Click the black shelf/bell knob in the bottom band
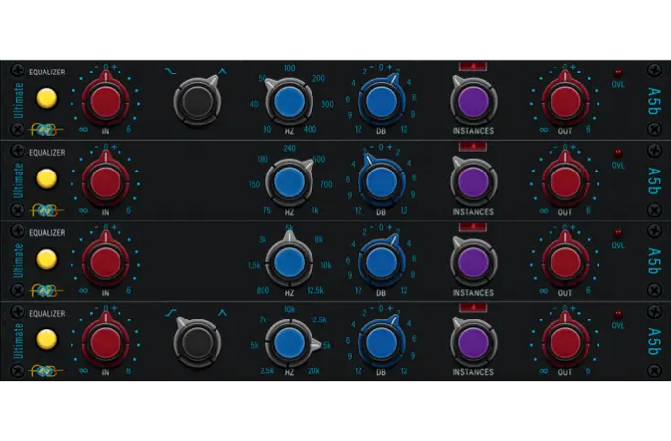 pos(197,342)
